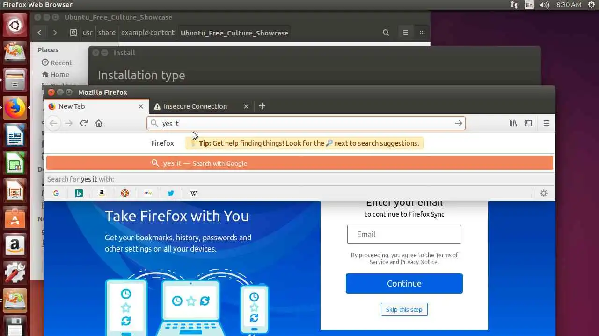The image size is (599, 336).
Task: Reload the page in Firefox
Action: [x=84, y=123]
